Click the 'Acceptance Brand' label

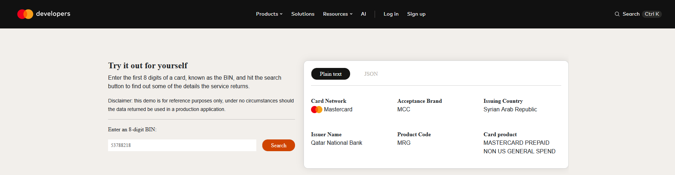[419, 101]
